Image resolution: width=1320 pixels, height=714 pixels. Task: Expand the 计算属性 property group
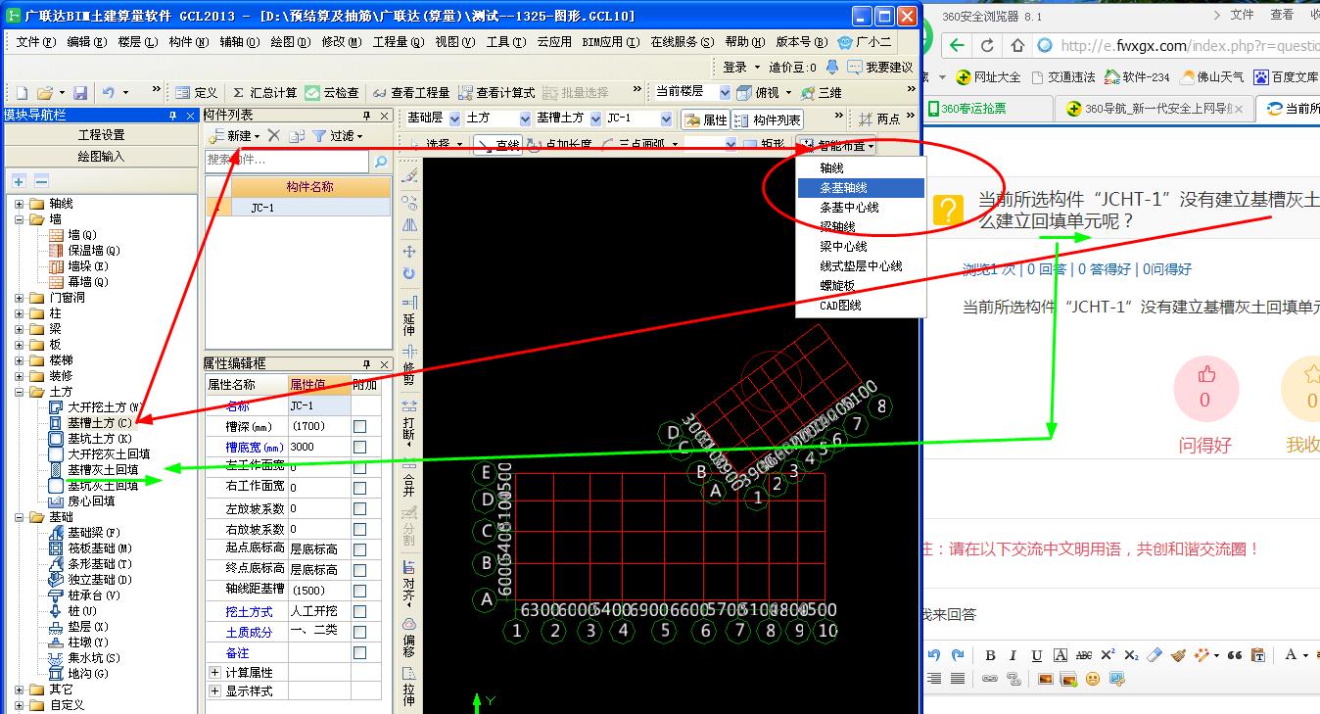coord(215,673)
